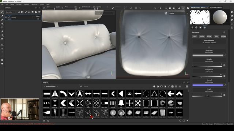Click the top icon in right dock strip
This screenshot has height=131, width=234.
pyautogui.click(x=231, y=12)
